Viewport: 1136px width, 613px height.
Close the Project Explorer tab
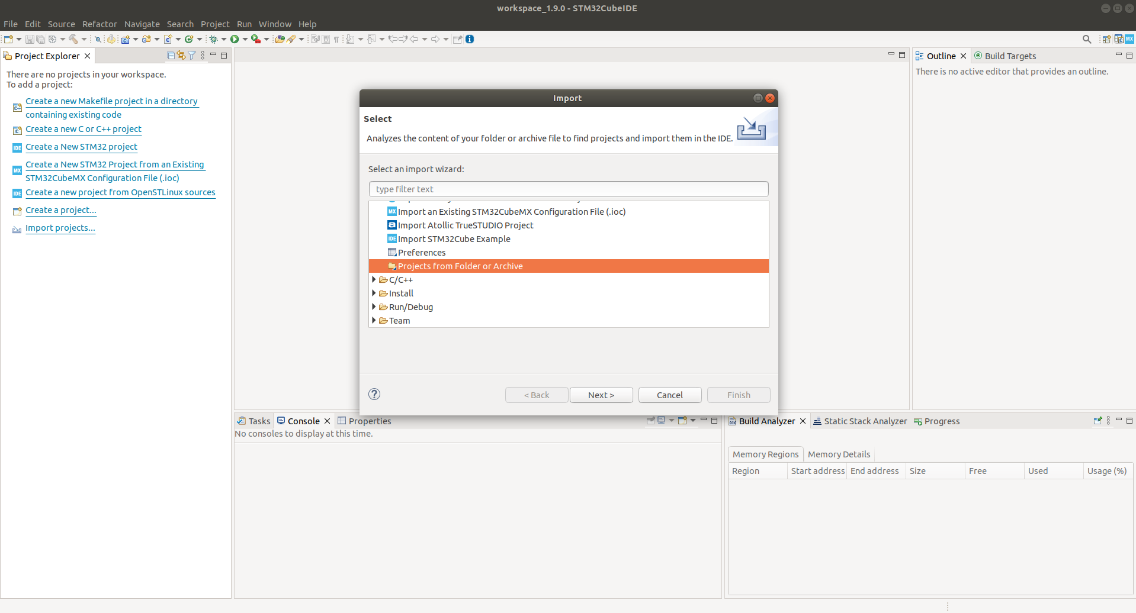(87, 56)
